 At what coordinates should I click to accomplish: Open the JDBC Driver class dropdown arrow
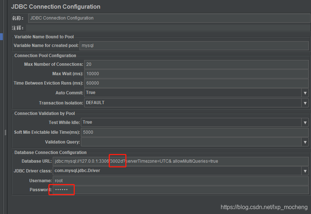click(x=305, y=171)
